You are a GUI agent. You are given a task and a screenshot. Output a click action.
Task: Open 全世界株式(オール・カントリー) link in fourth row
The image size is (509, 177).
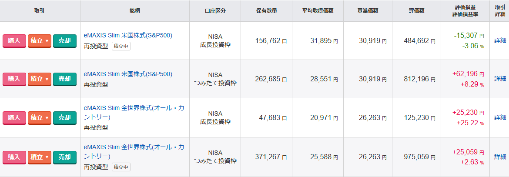click(x=134, y=152)
